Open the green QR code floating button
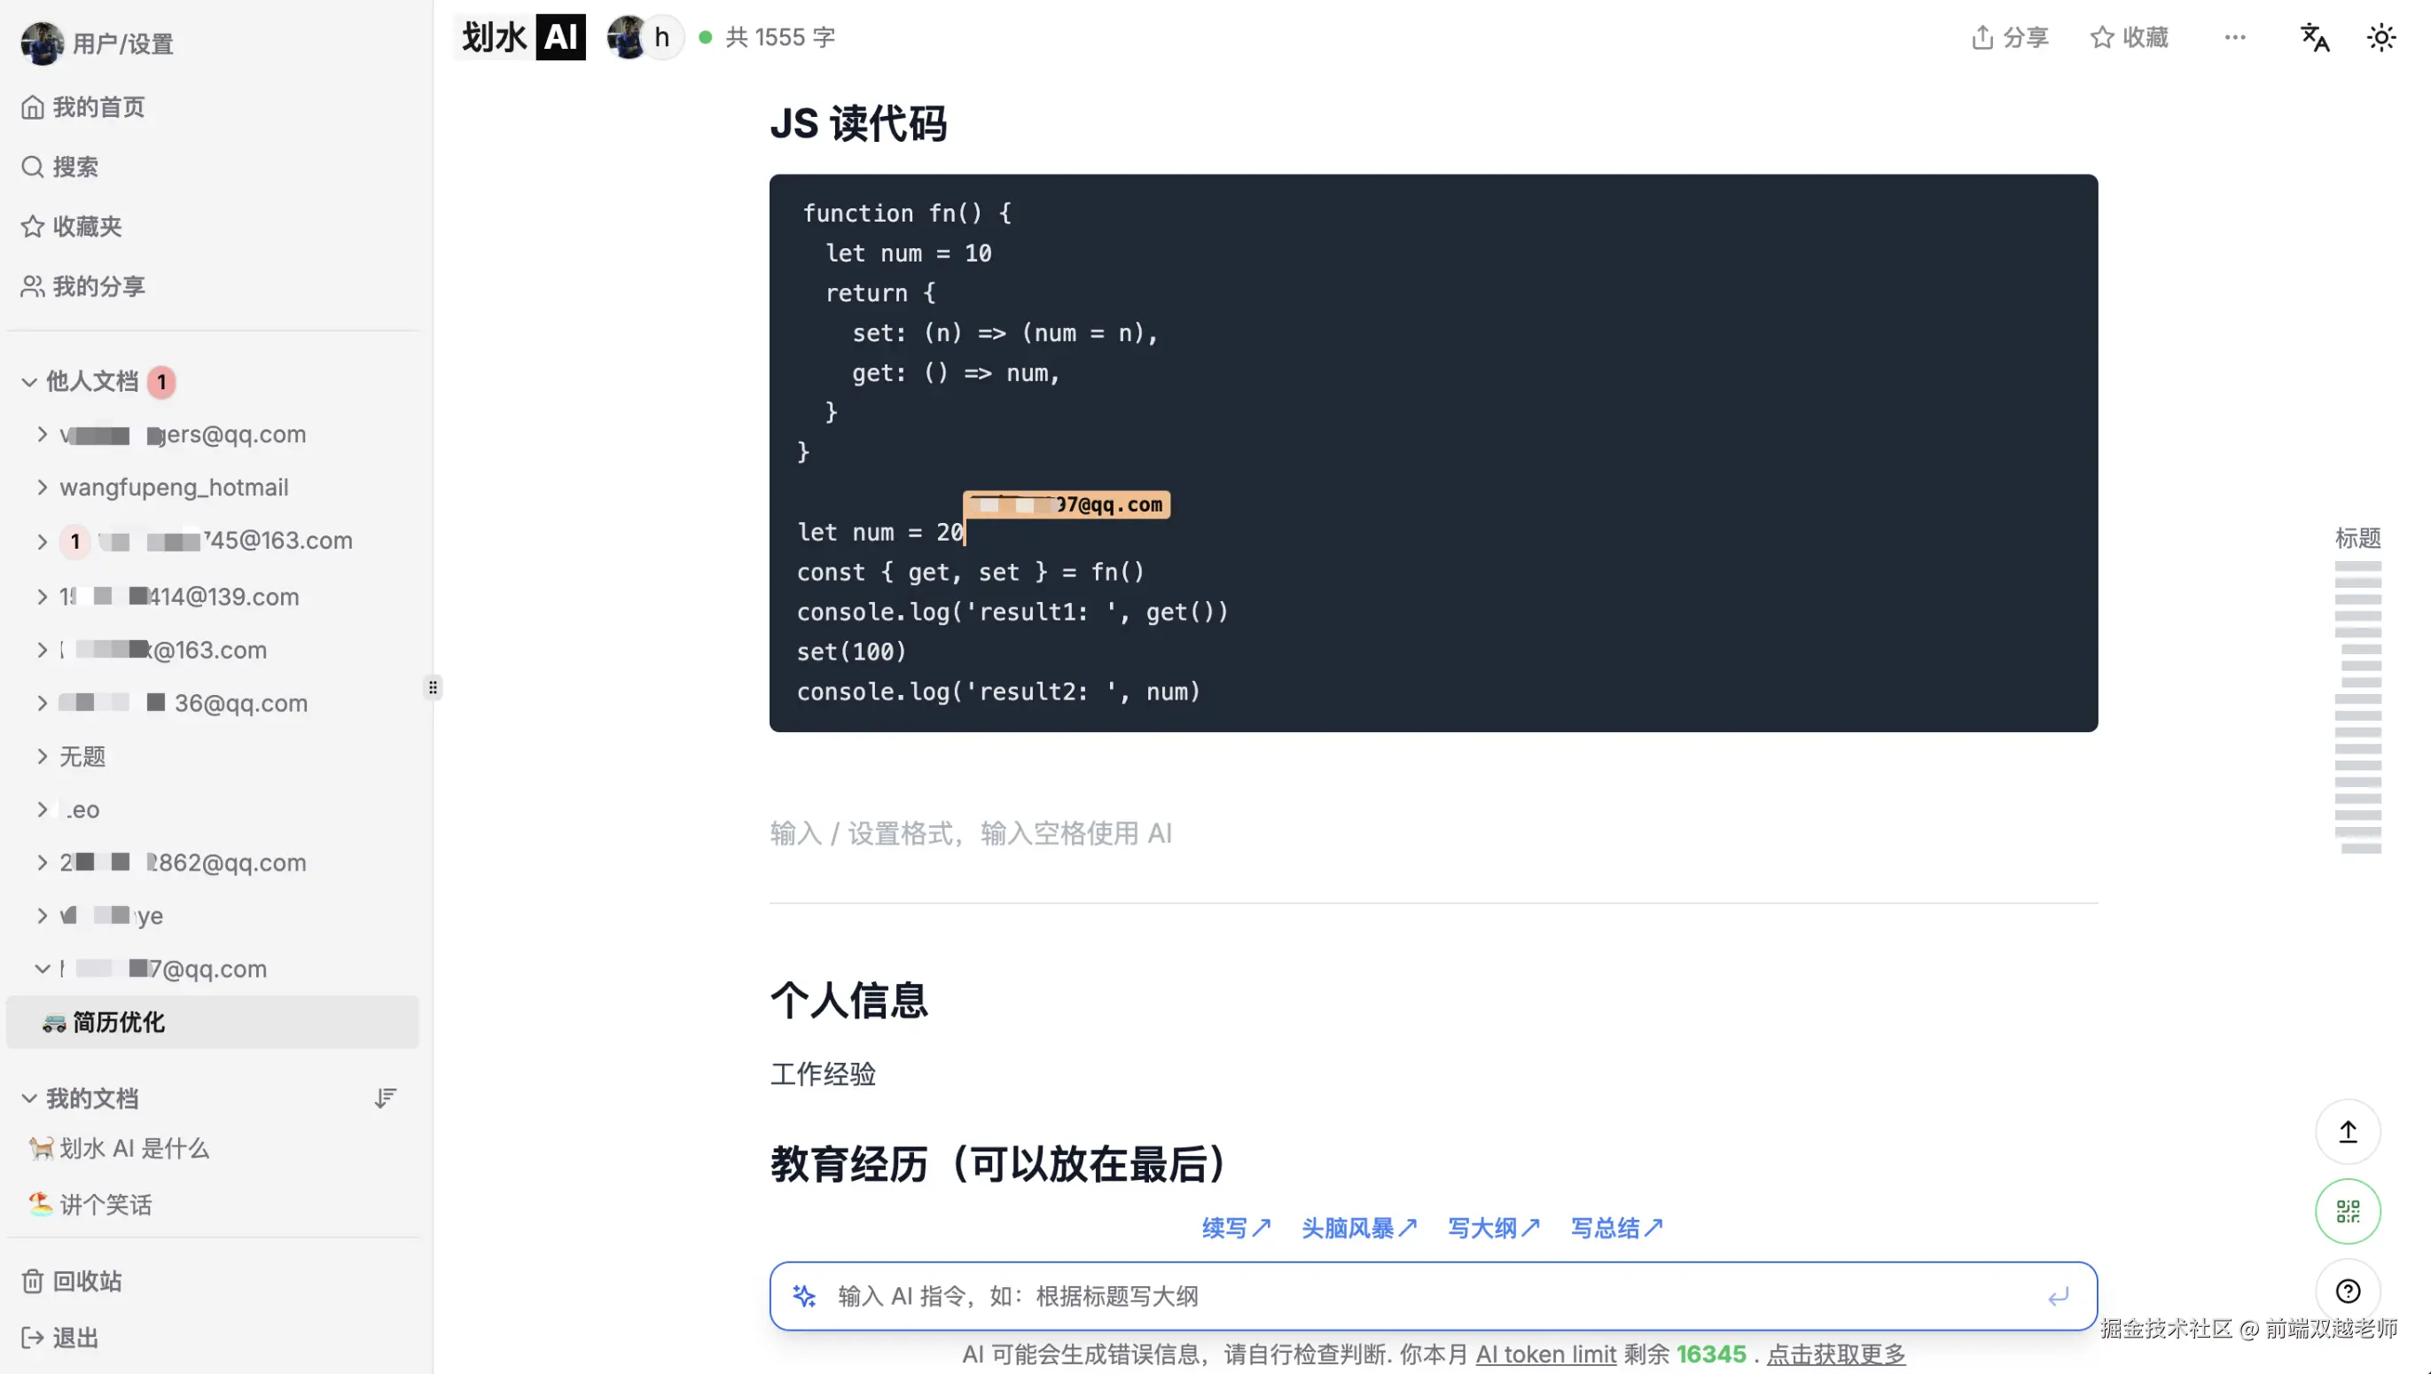The height and width of the screenshot is (1374, 2431). (x=2349, y=1211)
